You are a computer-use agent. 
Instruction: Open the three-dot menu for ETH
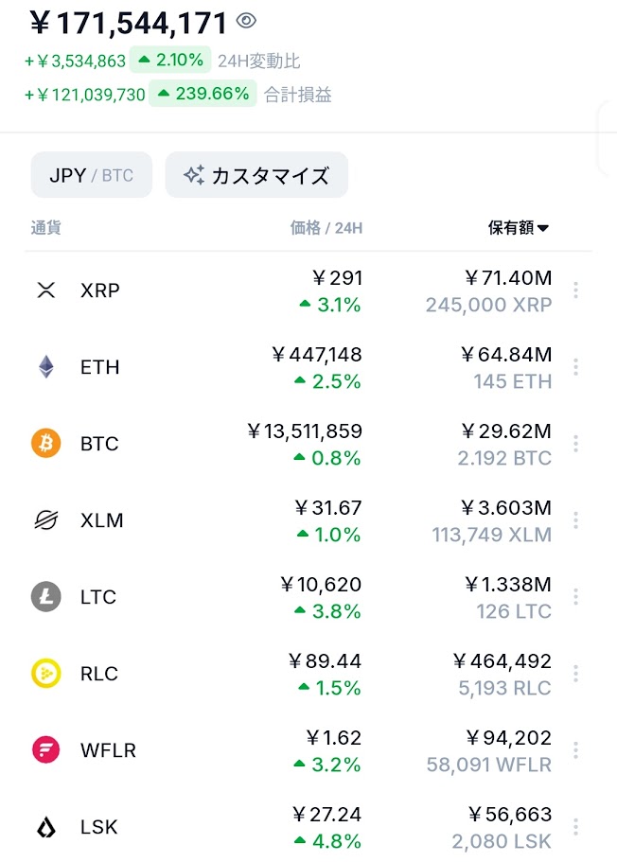tap(575, 367)
